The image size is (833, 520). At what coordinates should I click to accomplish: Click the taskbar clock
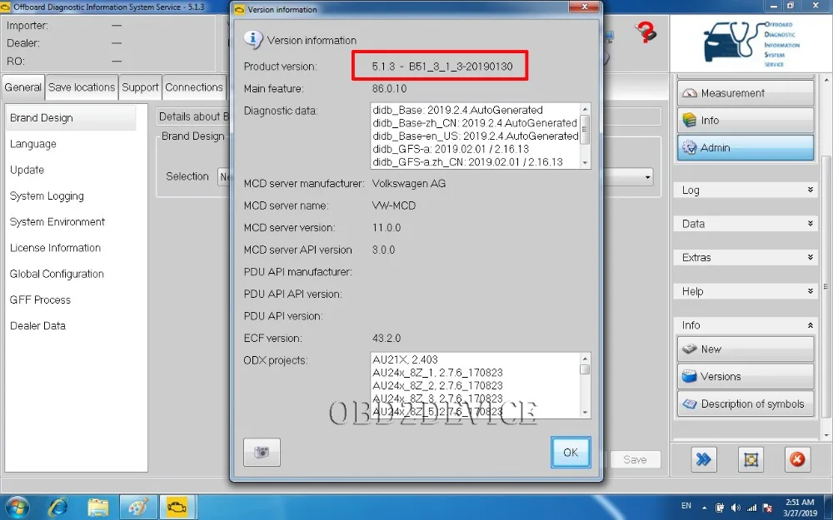pyautogui.click(x=800, y=508)
